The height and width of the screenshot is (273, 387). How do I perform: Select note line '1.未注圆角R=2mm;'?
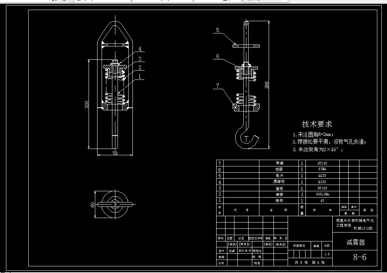click(x=313, y=134)
